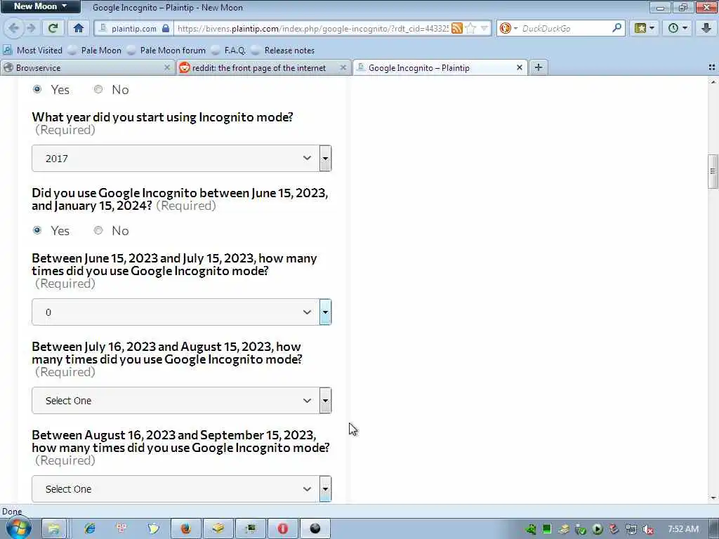Select No radio at top of form
Image resolution: width=719 pixels, height=539 pixels.
pyautogui.click(x=98, y=89)
